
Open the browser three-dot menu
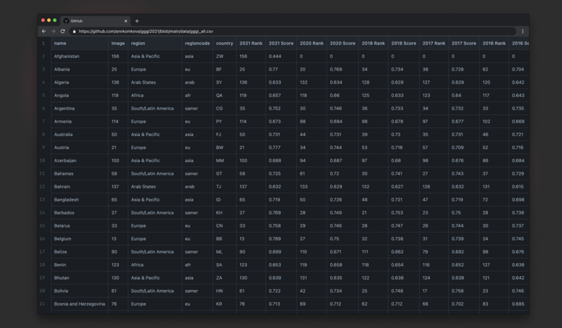pos(523,31)
